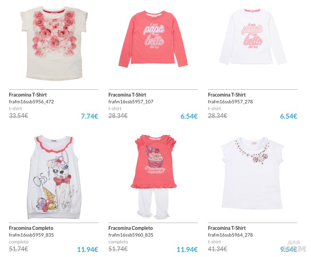Click the Fracomina T-Shirt title above frafm16ssb5957_278

point(227,95)
